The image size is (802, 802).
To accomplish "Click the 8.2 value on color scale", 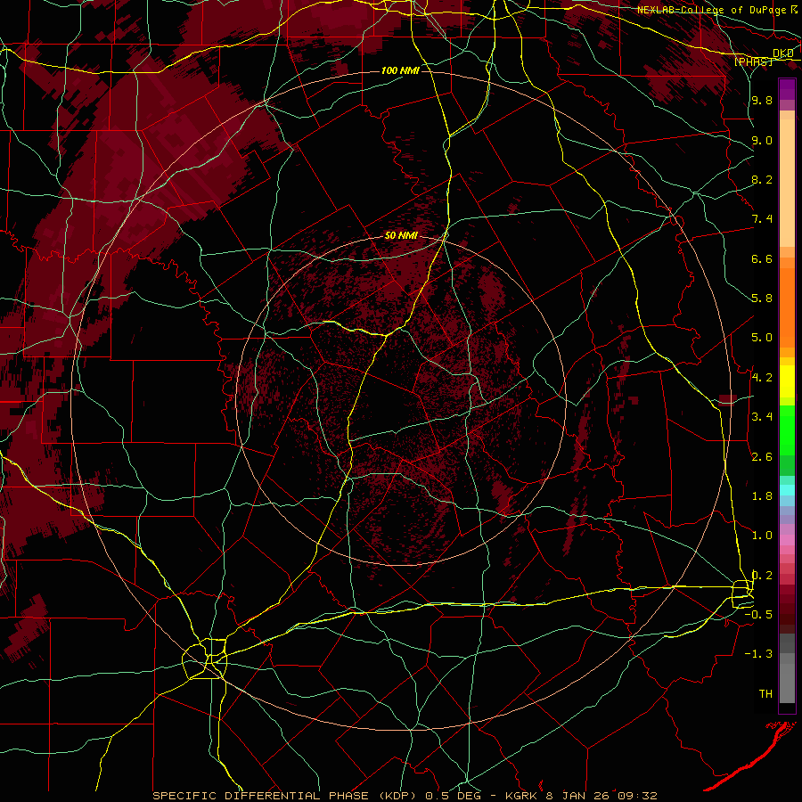I will pos(762,179).
